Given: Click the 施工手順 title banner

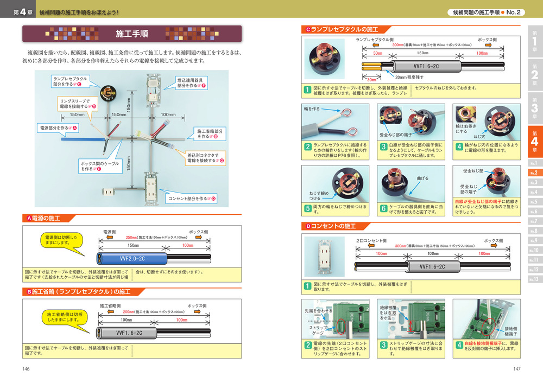Looking at the screenshot, I should [127, 34].
